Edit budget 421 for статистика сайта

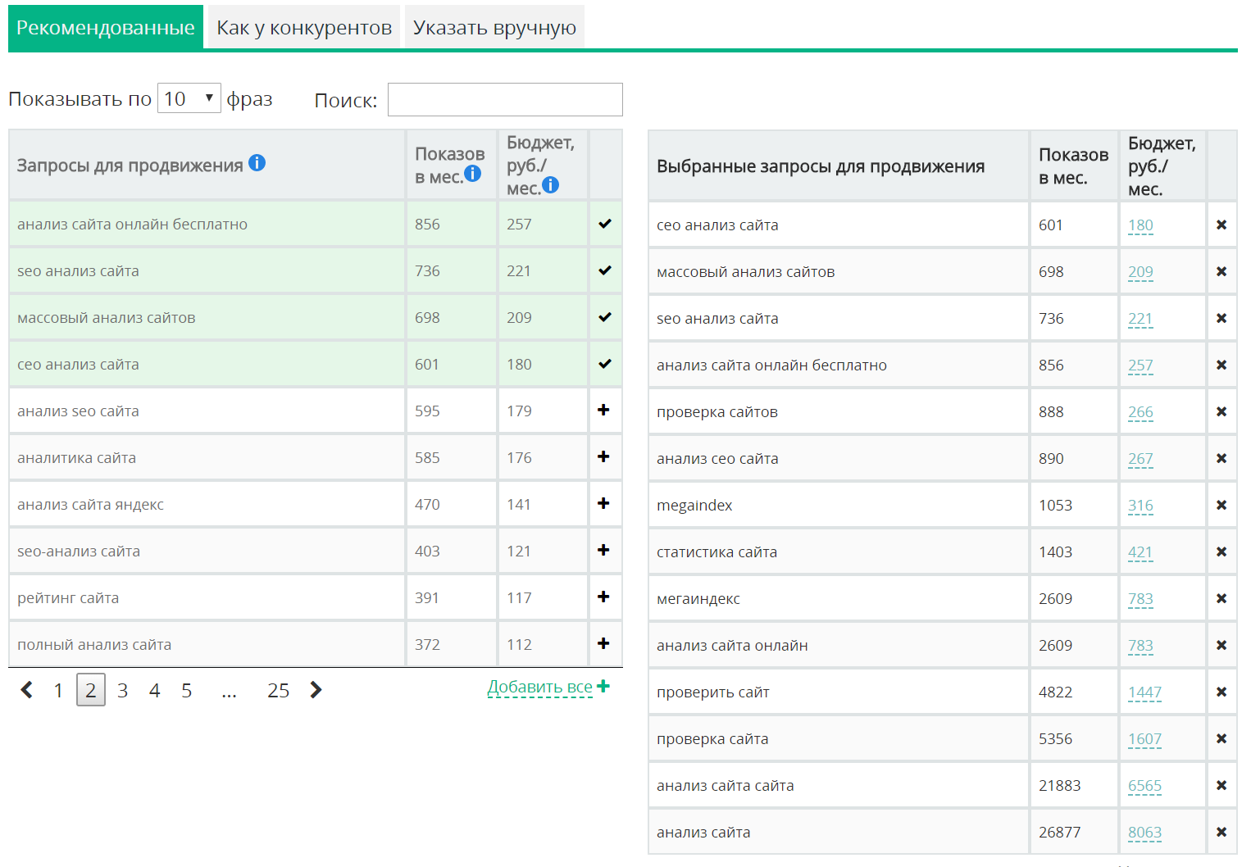(1140, 552)
